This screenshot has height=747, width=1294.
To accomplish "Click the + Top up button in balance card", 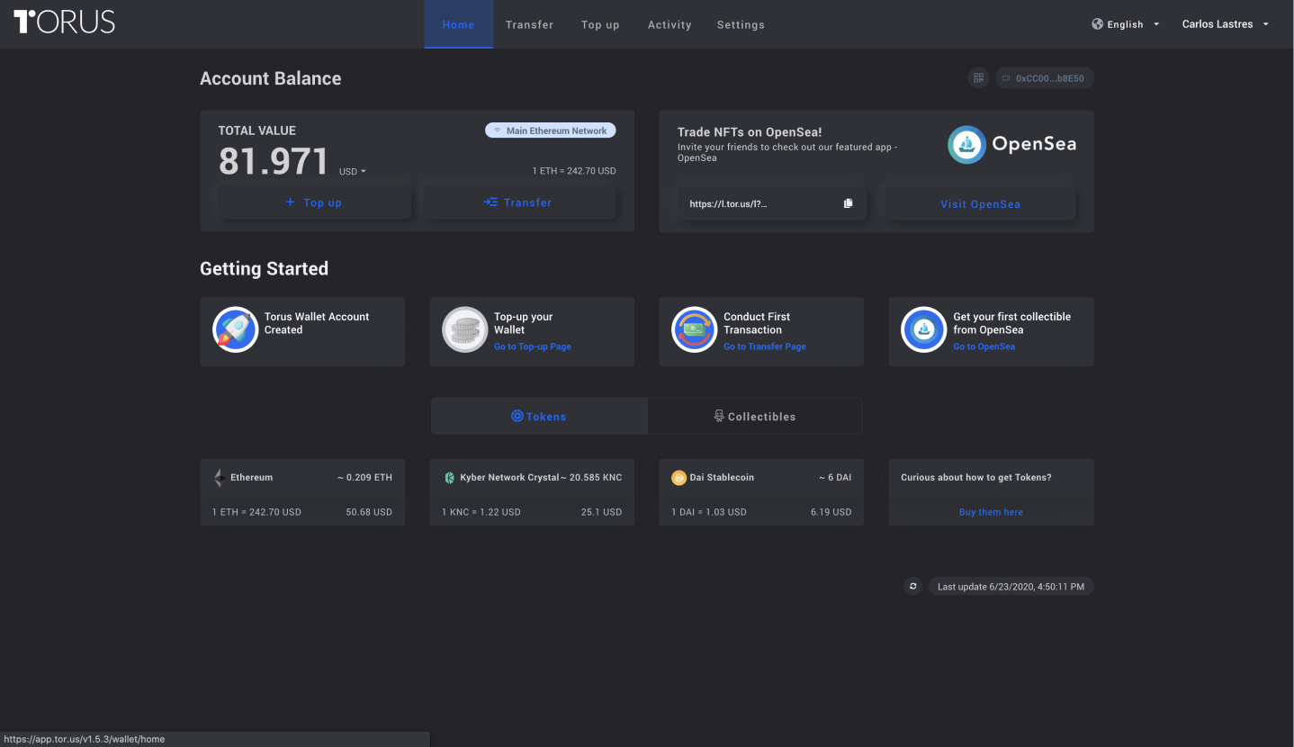I will tap(314, 202).
